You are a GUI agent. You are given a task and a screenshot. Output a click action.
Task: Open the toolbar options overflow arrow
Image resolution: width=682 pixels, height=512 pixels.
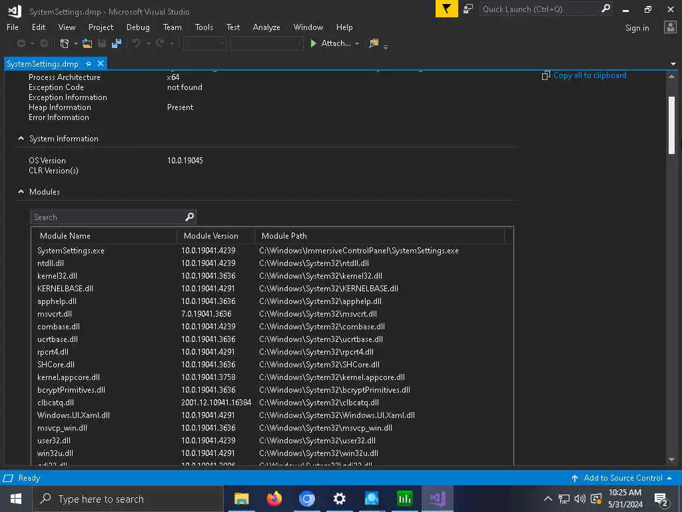click(386, 46)
